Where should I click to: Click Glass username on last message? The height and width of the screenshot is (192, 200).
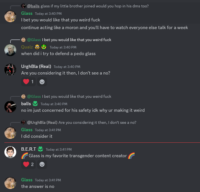tap(27, 180)
